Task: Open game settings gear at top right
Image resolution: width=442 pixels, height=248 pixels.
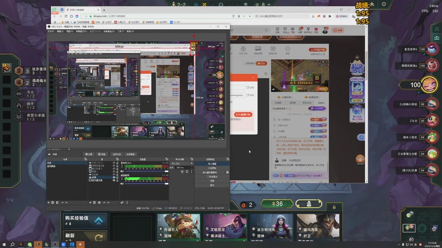Action: tap(383, 4)
